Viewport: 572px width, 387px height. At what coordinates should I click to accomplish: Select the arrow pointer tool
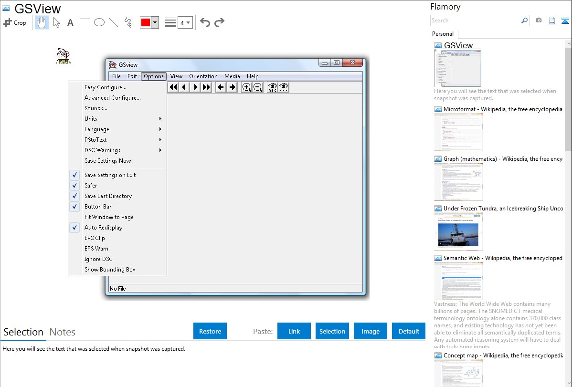pyautogui.click(x=56, y=22)
